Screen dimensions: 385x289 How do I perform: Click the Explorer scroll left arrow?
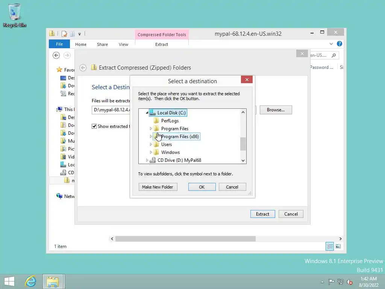112,239
